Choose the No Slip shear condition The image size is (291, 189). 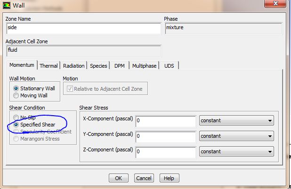(16, 118)
